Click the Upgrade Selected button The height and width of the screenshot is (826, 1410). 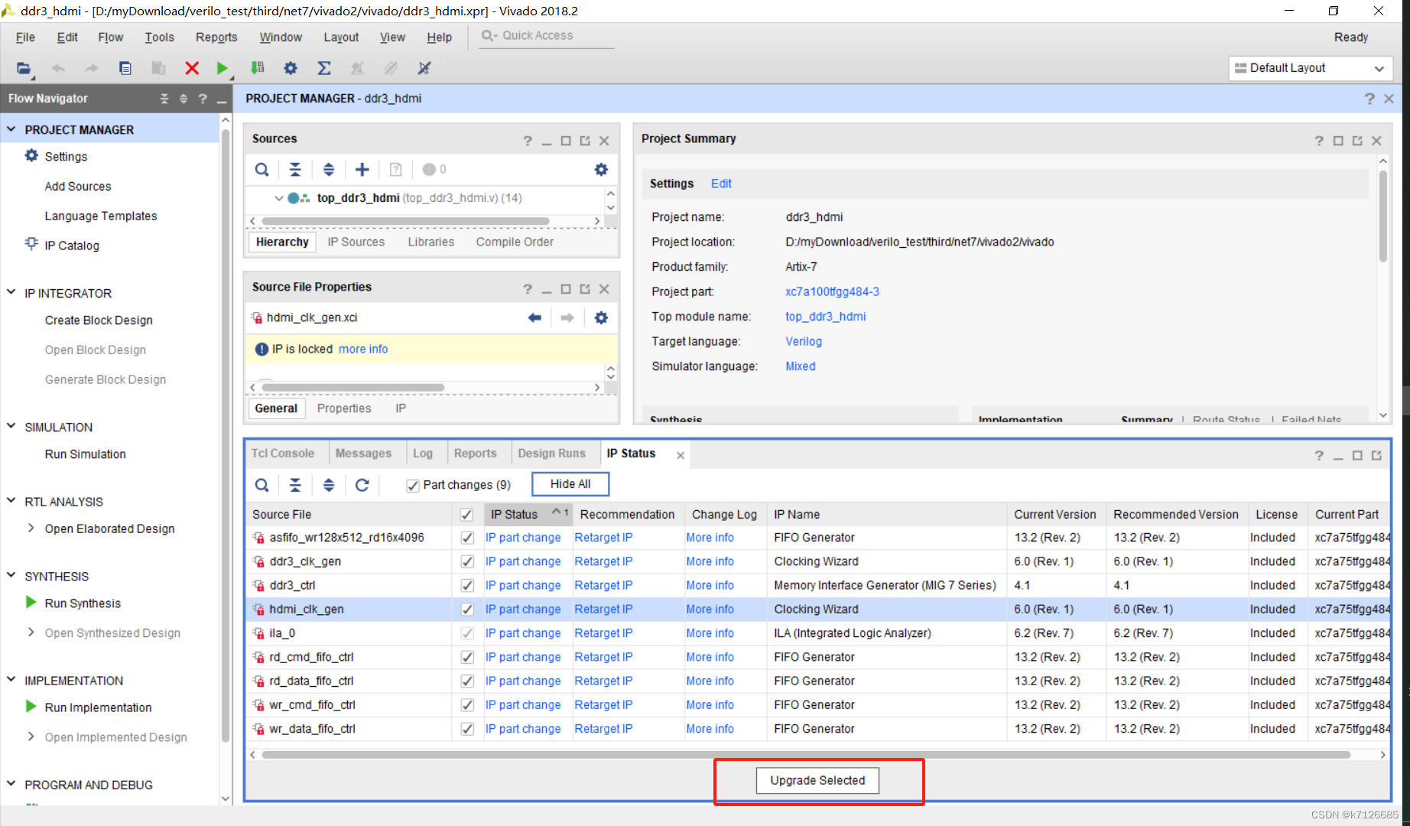pyautogui.click(x=817, y=780)
